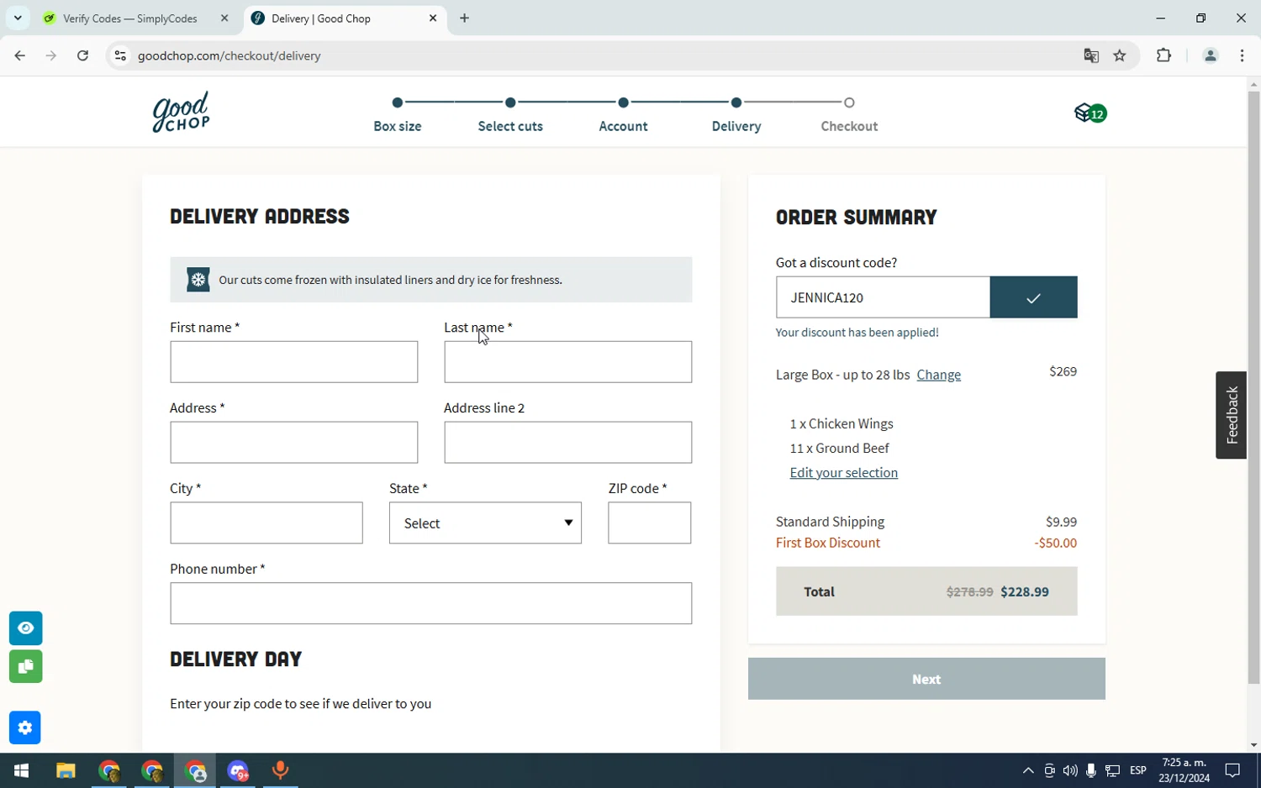The image size is (1261, 788).
Task: Open the blue gear settings icon
Action: pos(25,728)
